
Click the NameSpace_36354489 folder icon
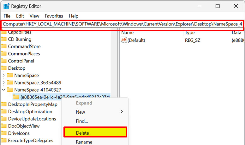(10, 82)
